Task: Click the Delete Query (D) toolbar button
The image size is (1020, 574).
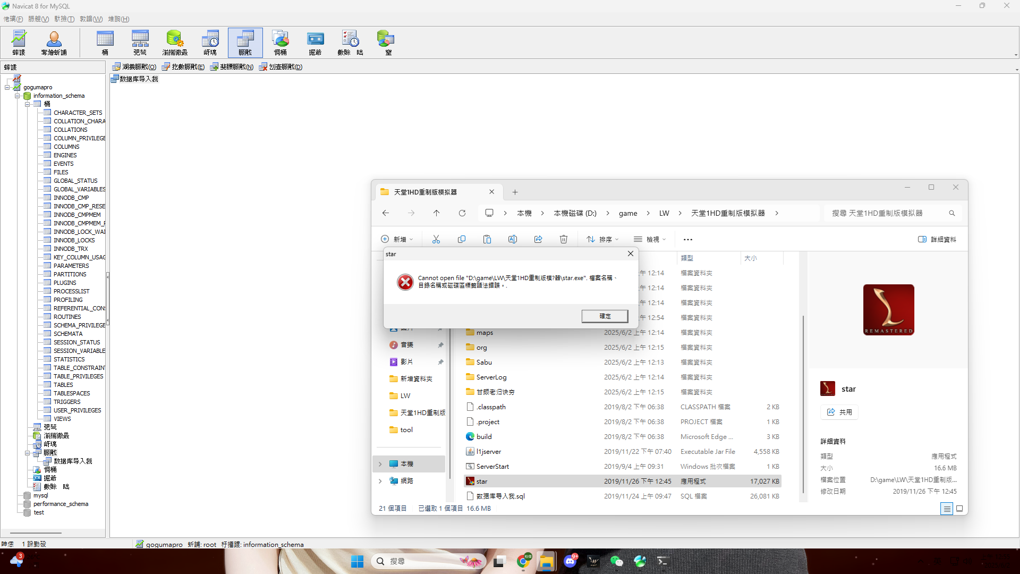Action: [x=280, y=67]
